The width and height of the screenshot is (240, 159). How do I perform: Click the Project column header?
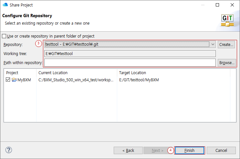pyautogui.click(x=12, y=73)
